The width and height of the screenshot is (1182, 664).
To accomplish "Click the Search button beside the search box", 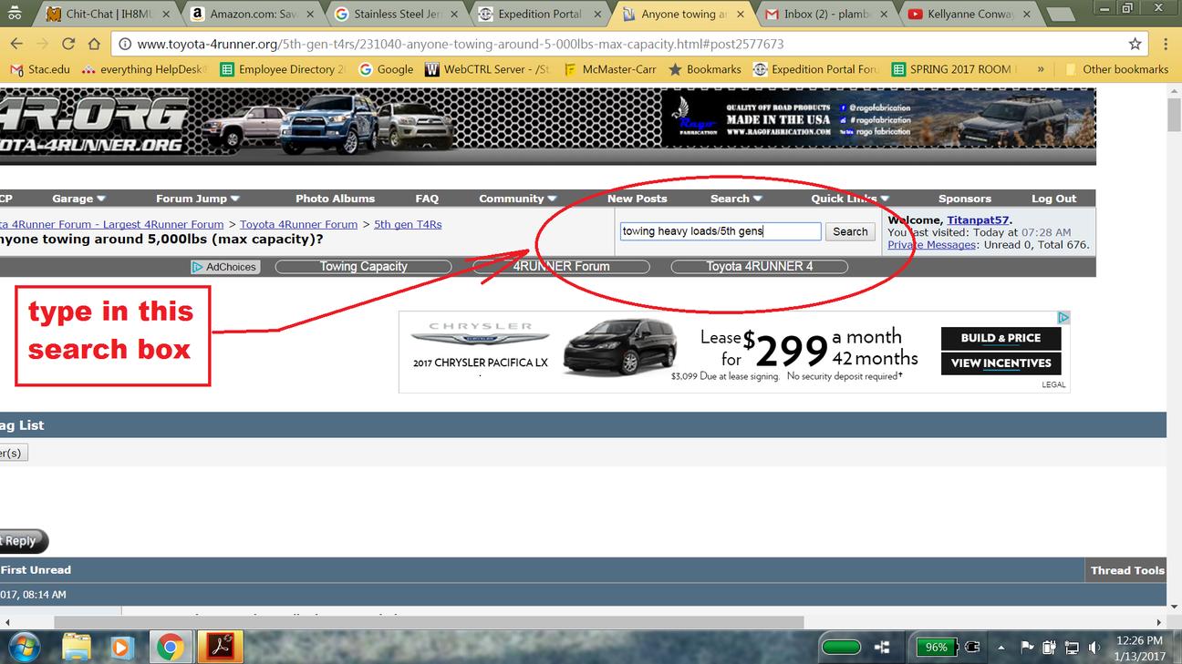I will point(850,231).
